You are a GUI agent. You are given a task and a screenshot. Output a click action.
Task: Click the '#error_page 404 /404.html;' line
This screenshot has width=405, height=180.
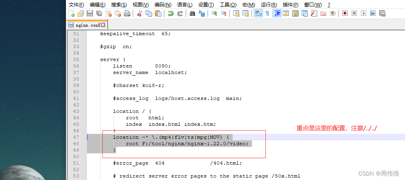pyautogui.click(x=178, y=163)
